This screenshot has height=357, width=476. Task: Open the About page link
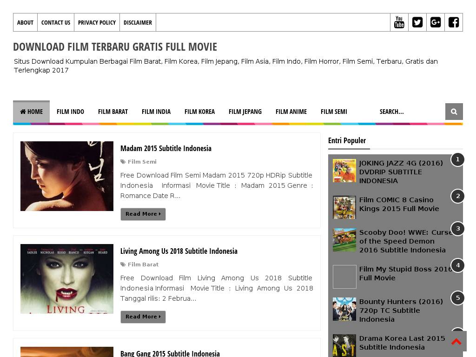[25, 22]
